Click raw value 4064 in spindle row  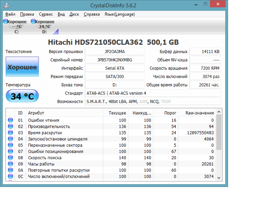pos(209,139)
